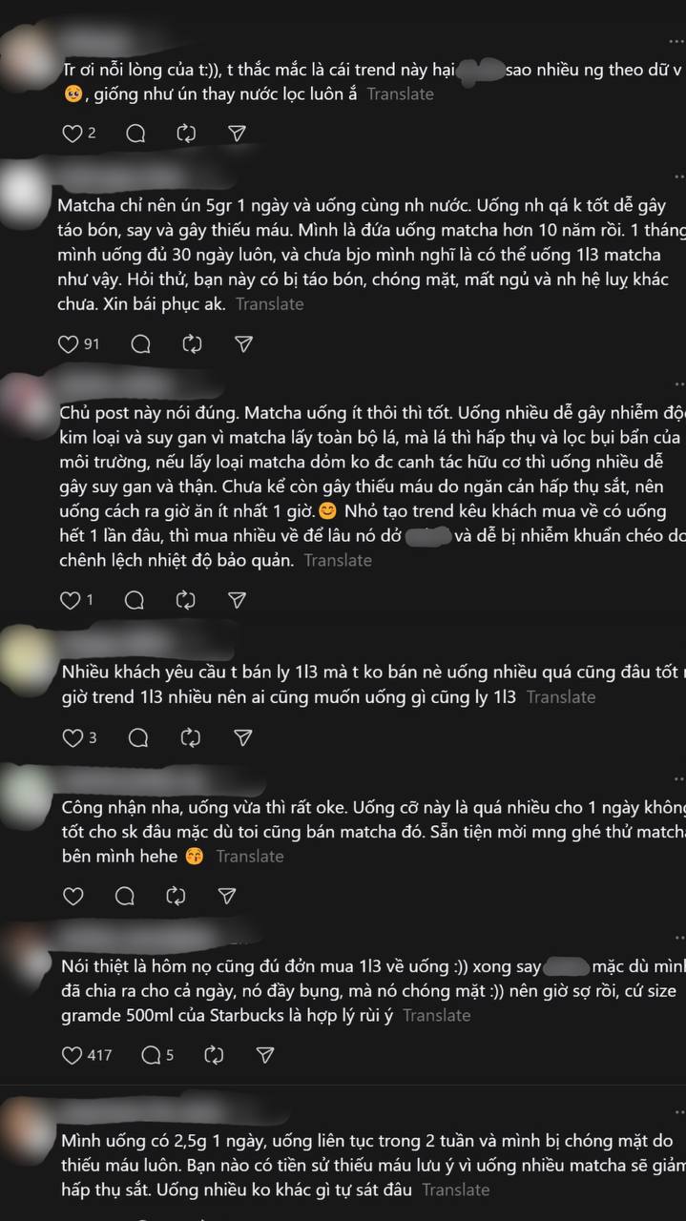Repost the 'Matcha chỉ nên ún 5gr' comment
The height and width of the screenshot is (1221, 686).
click(x=192, y=343)
